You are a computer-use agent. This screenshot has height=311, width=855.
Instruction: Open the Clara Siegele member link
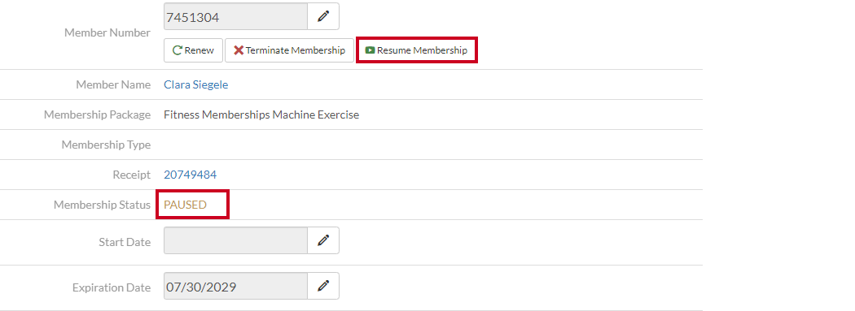[x=195, y=84]
